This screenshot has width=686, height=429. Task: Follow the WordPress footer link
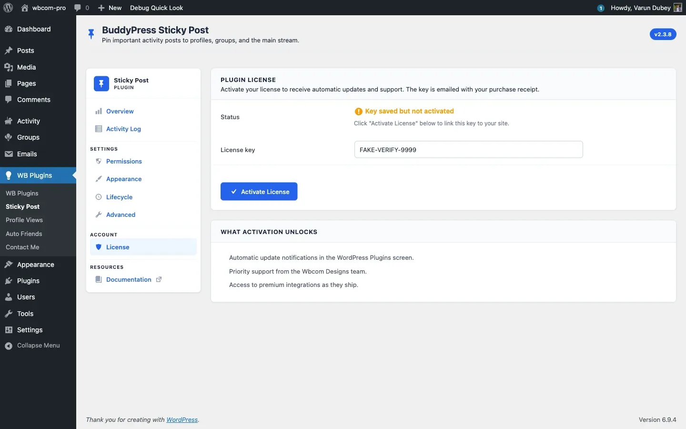tap(182, 420)
